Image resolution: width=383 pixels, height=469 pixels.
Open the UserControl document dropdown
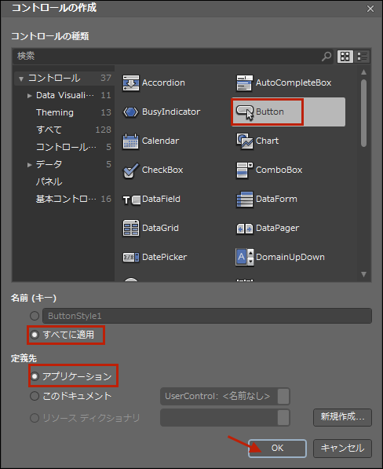pos(225,396)
